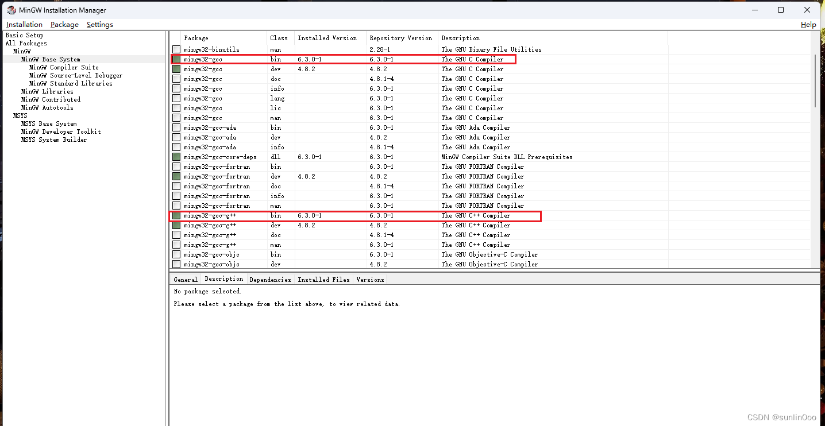Image resolution: width=825 pixels, height=426 pixels.
Task: Mark the mingw32-binutils man package checkbox
Action: pyautogui.click(x=176, y=49)
